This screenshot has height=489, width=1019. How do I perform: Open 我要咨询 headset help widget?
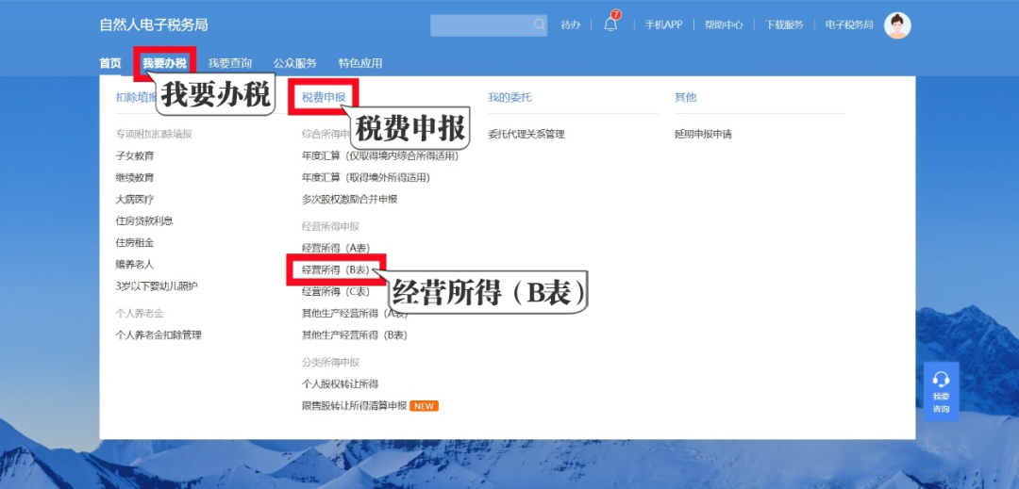(941, 391)
